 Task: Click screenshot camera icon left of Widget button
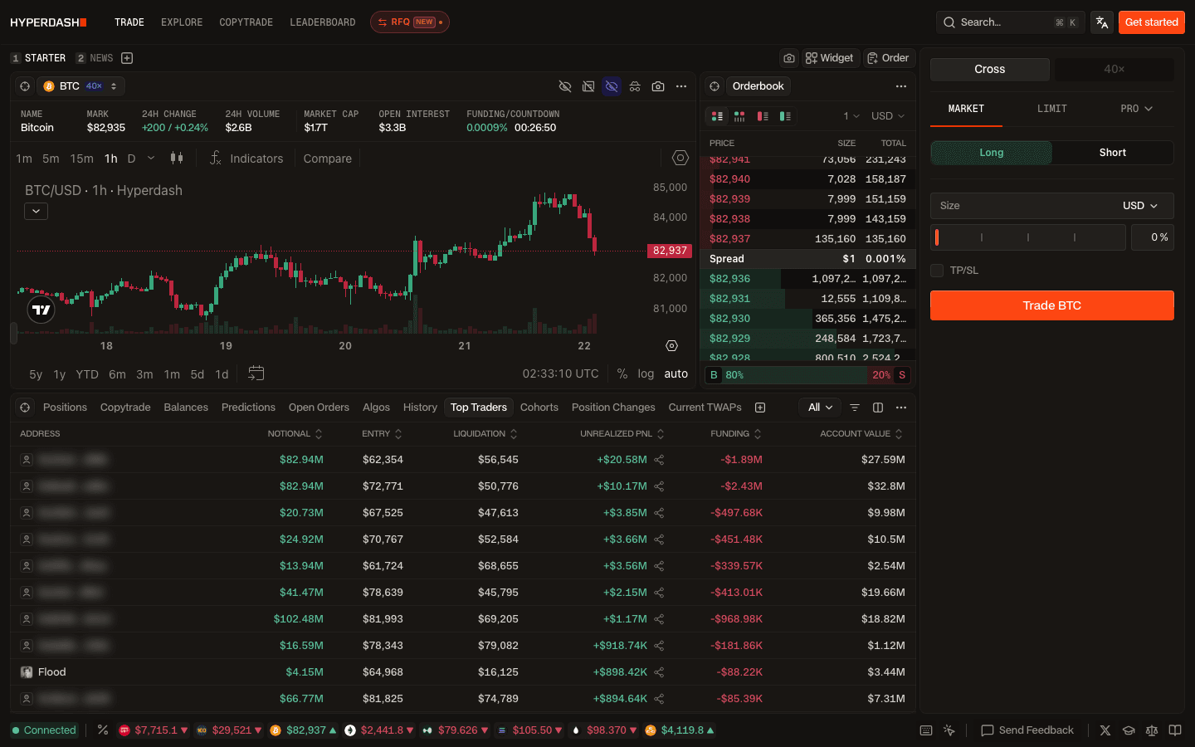click(x=789, y=58)
